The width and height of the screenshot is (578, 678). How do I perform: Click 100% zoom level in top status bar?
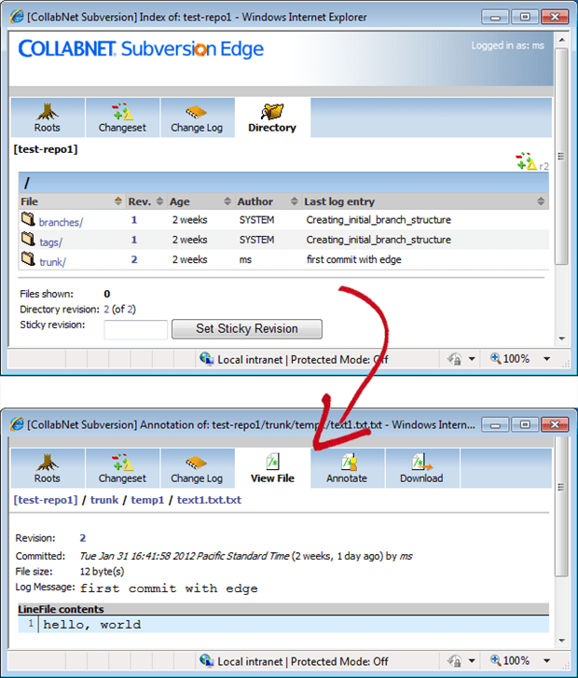pyautogui.click(x=510, y=358)
